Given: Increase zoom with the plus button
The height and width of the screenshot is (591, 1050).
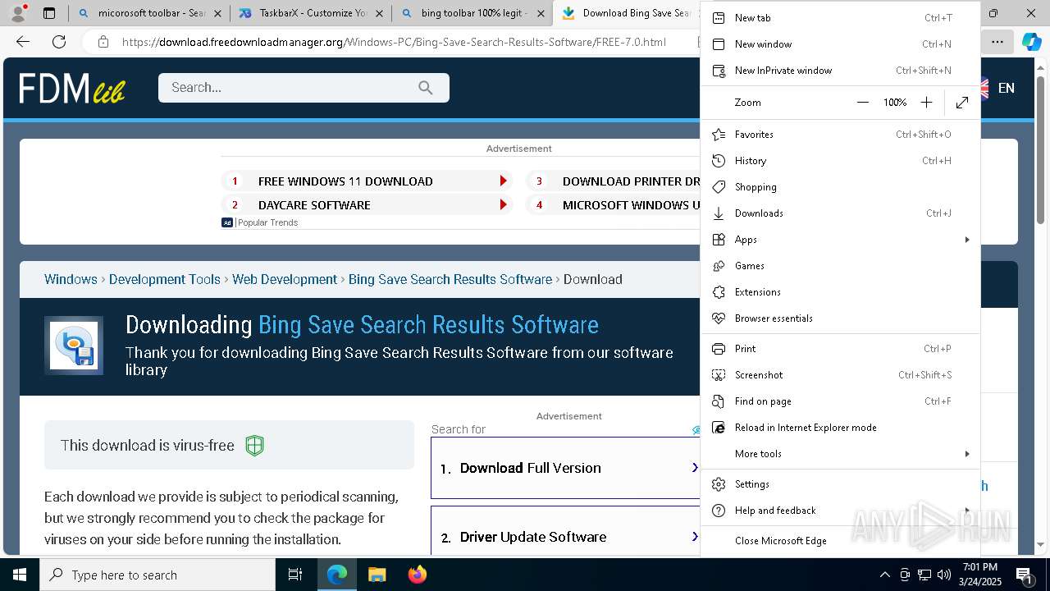Looking at the screenshot, I should pyautogui.click(x=926, y=103).
